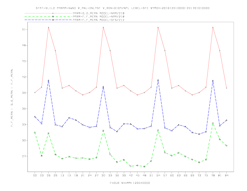Click x-axis forecast hour label 00
The height and width of the screenshot is (191, 247).
(x=35, y=175)
